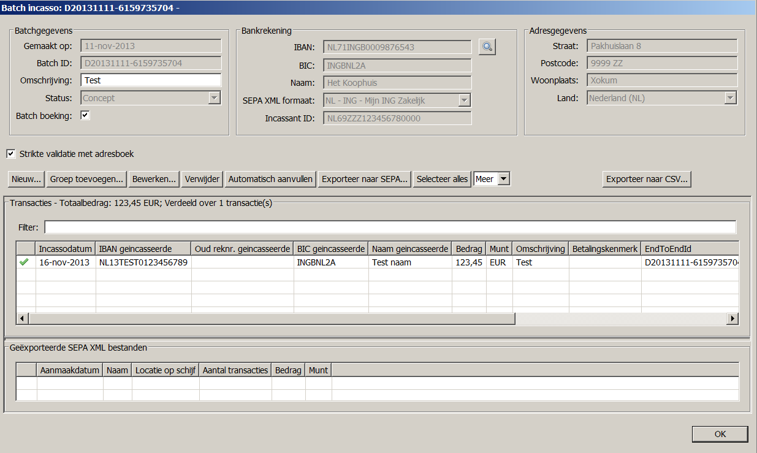Click Exporteer naar CSV... button
This screenshot has height=453, width=757.
tap(647, 179)
